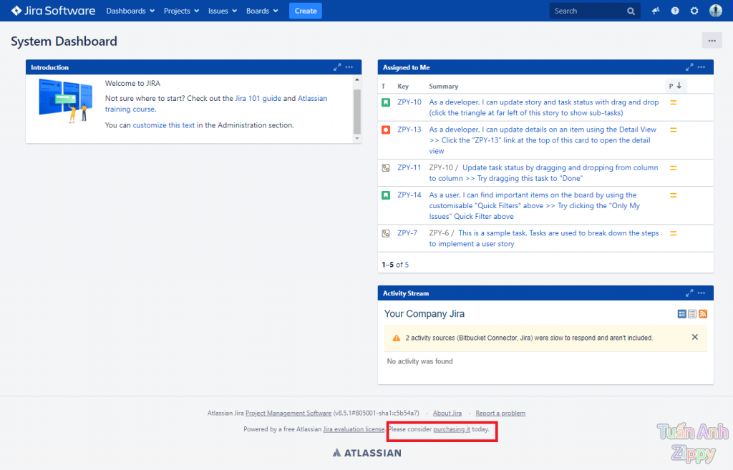Subscribe to the Activity Stream RSS feed
The width and height of the screenshot is (733, 470).
click(x=703, y=314)
